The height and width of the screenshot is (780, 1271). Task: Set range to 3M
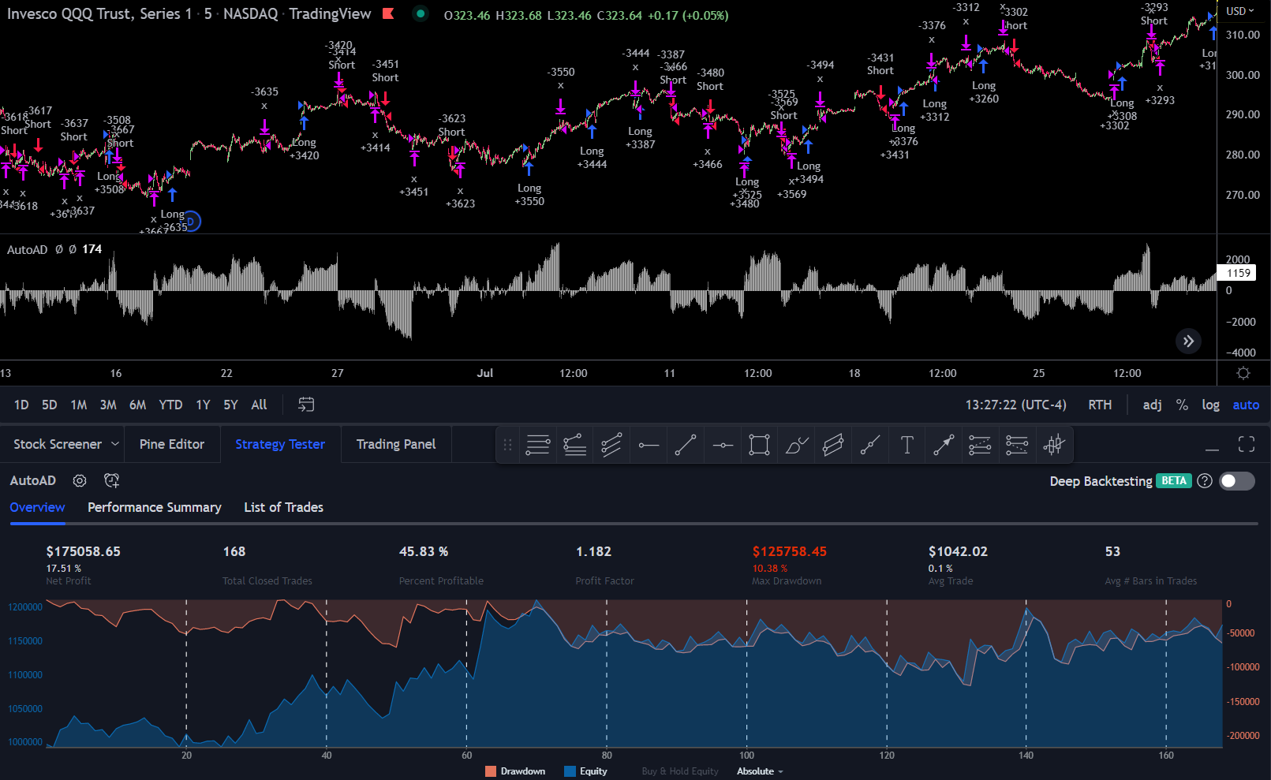pos(108,405)
